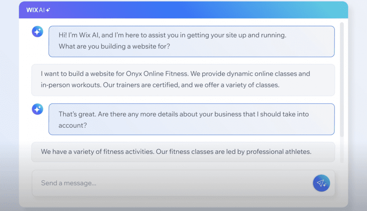
Task: Click the chat scrollbar thumb
Action: pos(342,80)
